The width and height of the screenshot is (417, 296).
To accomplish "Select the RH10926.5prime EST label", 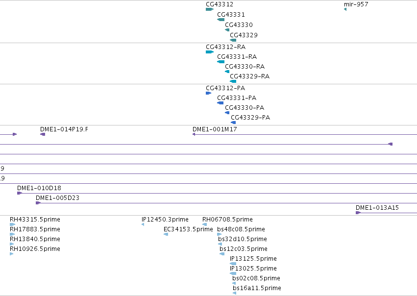I will tap(35, 249).
